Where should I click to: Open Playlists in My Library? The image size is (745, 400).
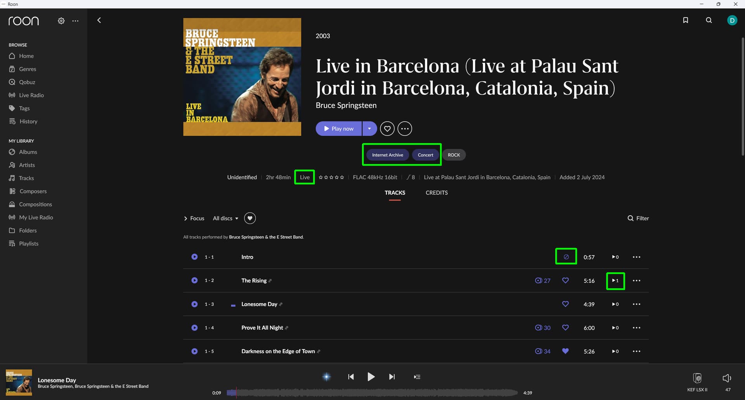point(29,244)
